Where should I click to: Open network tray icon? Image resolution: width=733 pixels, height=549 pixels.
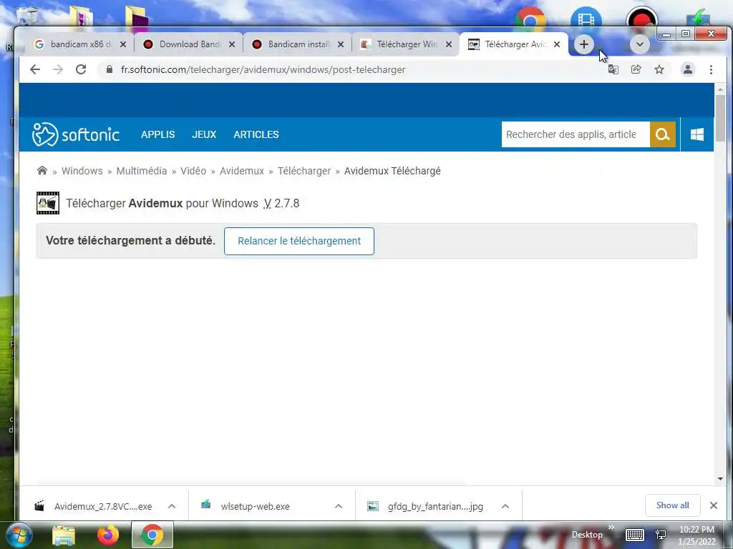tap(661, 535)
